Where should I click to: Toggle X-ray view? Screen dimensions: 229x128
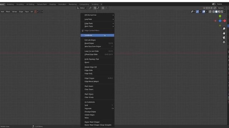(x=210, y=12)
